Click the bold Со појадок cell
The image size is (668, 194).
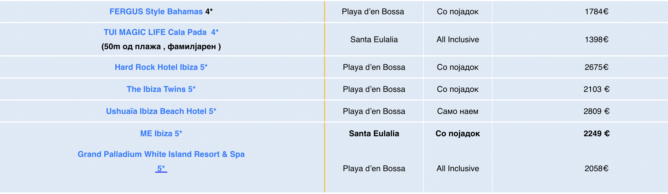point(457,134)
